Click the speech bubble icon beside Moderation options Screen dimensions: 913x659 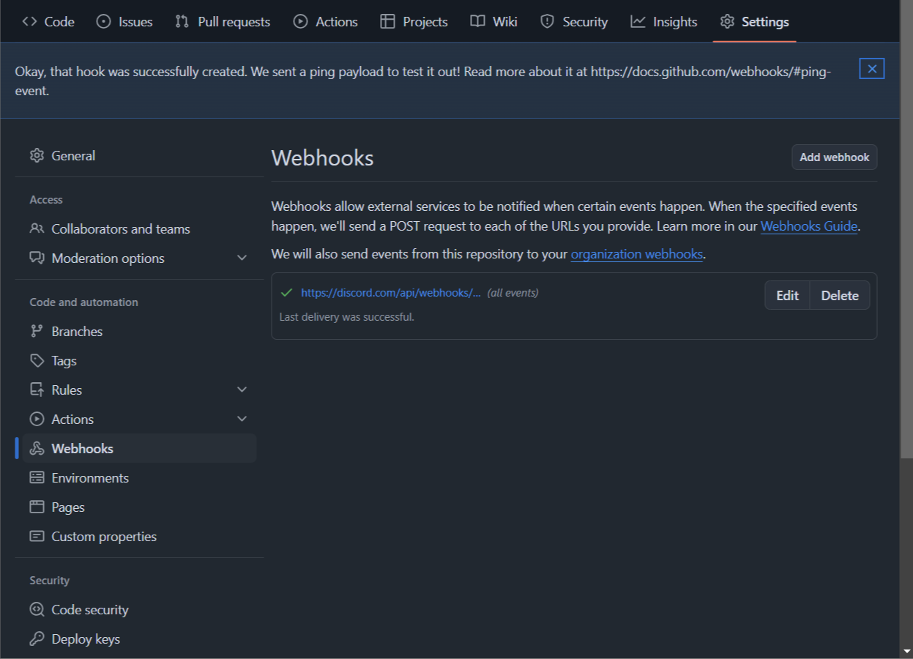(x=37, y=258)
